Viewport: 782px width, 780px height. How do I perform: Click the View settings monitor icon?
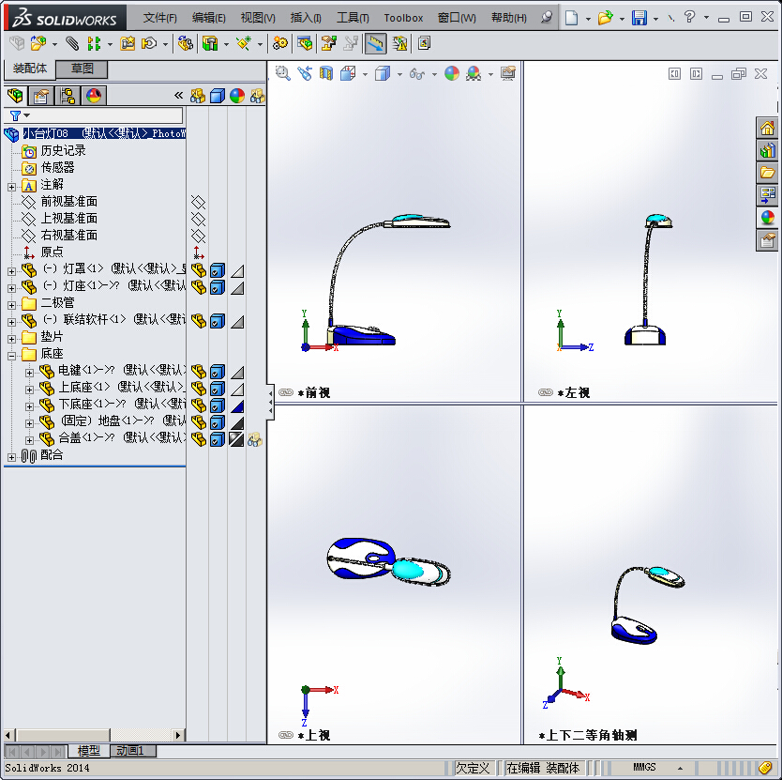[x=507, y=73]
